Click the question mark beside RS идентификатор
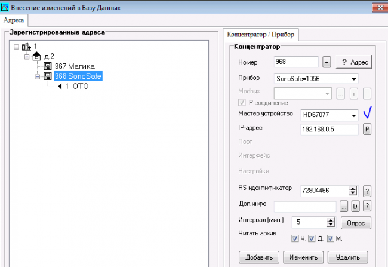The width and height of the screenshot is (388, 267). (367, 191)
